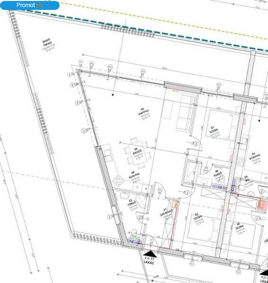Click the red hatched shaft on the right

tap(262, 204)
